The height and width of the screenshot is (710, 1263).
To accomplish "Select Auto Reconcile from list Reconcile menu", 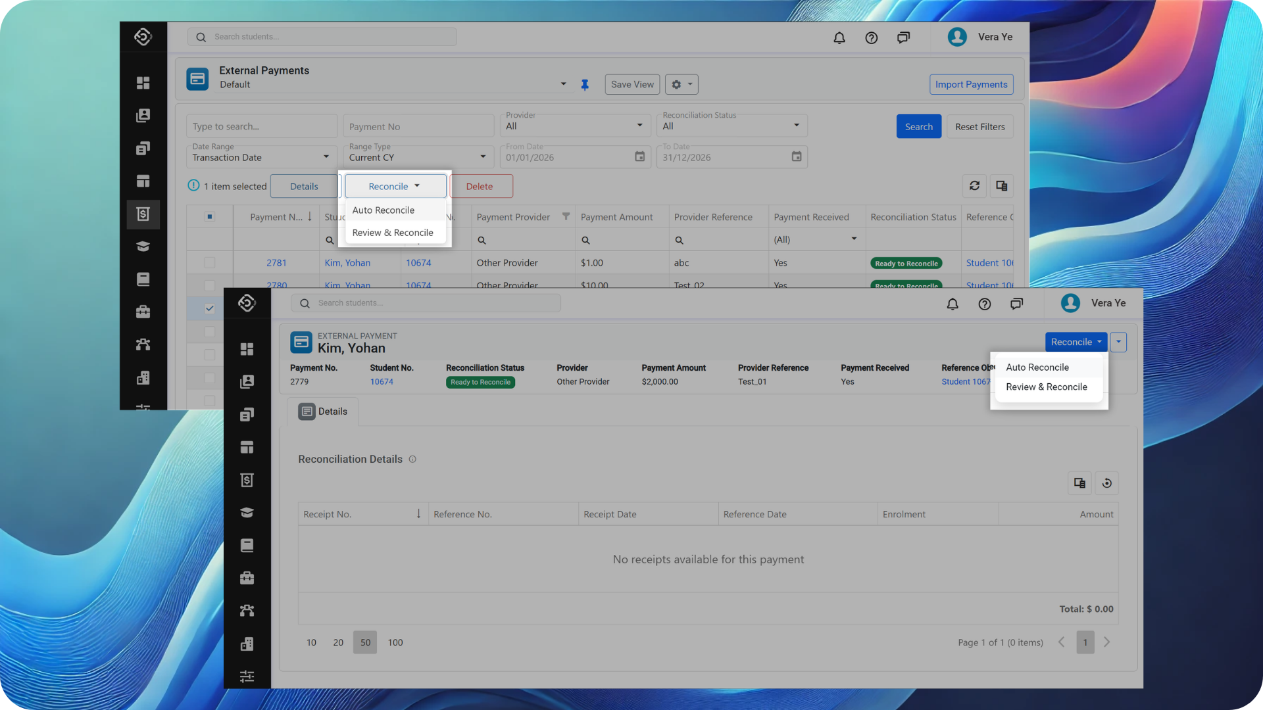I will (384, 210).
